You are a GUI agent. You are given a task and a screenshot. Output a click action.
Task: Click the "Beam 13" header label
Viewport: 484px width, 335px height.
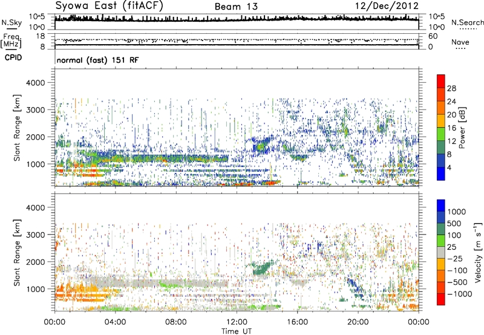click(236, 7)
